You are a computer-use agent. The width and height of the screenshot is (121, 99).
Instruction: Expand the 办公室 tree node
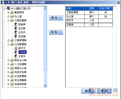[8, 16]
